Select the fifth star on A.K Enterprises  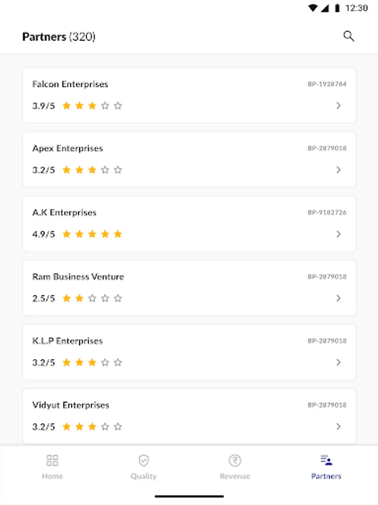point(118,234)
